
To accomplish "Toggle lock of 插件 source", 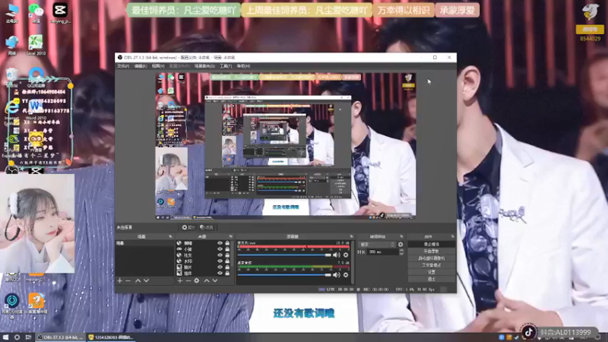I will tap(227, 274).
